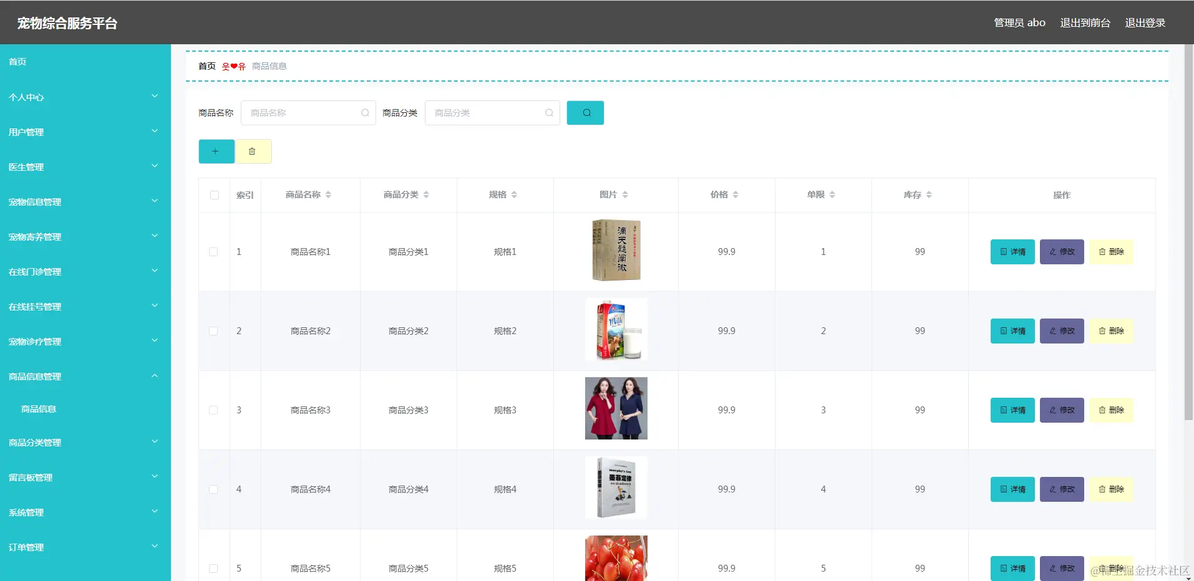Sort table by 单限 column arrows
The height and width of the screenshot is (581, 1194).
832,194
